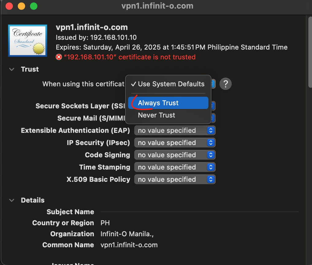312x265 pixels.
Task: Click the vertical scrollbar thumb
Action: coord(310,52)
